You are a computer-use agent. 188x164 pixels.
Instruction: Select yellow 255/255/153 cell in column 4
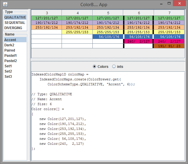77,32
